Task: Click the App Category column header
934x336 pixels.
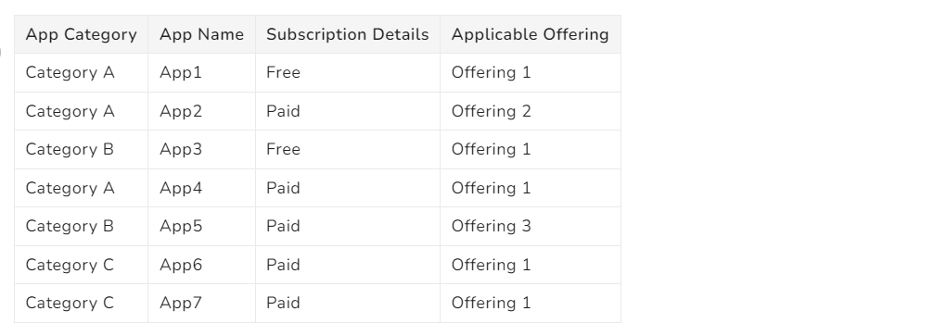Action: tap(81, 34)
